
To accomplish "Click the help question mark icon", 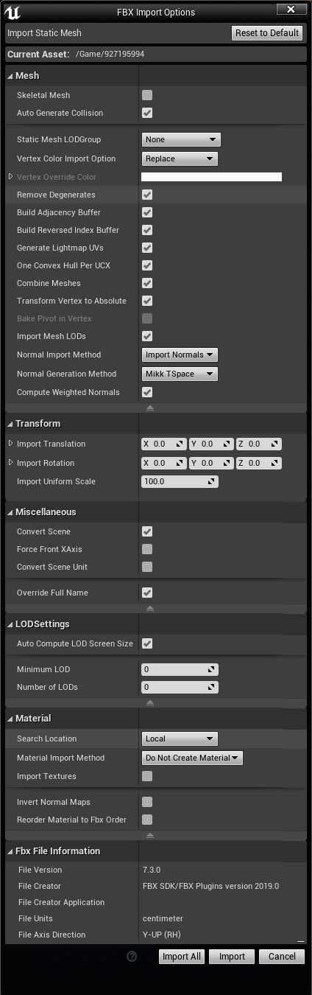I will click(132, 957).
